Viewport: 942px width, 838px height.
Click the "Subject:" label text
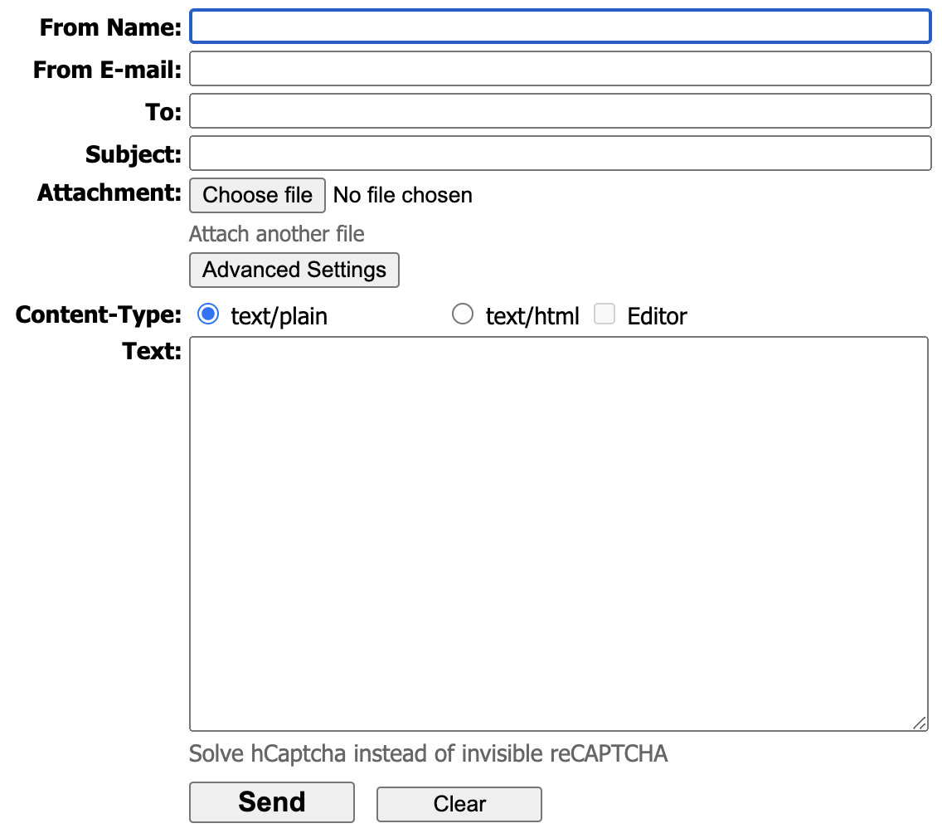click(133, 154)
